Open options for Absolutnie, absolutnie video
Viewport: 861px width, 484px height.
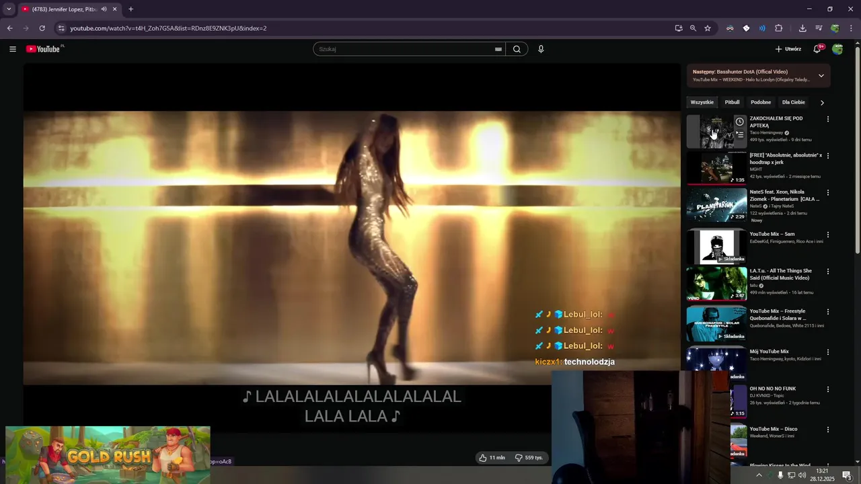pos(828,156)
